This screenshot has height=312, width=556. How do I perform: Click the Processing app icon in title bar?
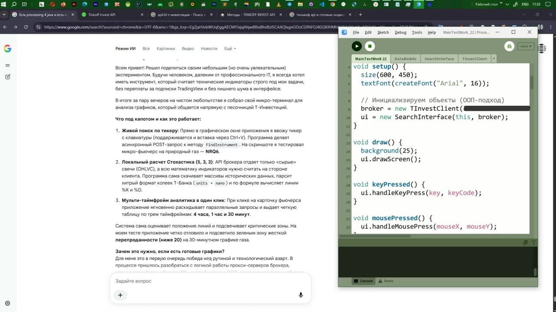click(x=344, y=32)
